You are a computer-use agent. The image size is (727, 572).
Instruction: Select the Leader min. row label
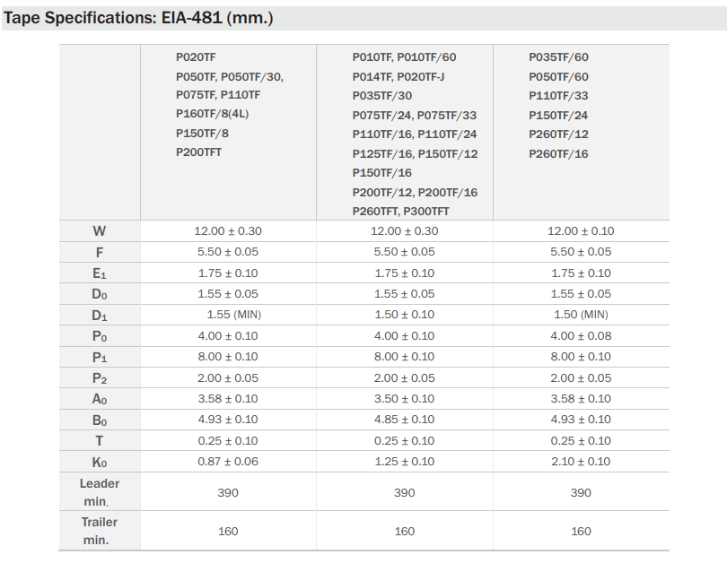pyautogui.click(x=99, y=492)
